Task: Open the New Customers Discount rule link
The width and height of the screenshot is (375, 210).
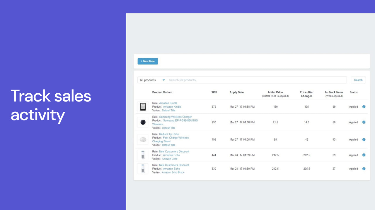Action: 174,151
